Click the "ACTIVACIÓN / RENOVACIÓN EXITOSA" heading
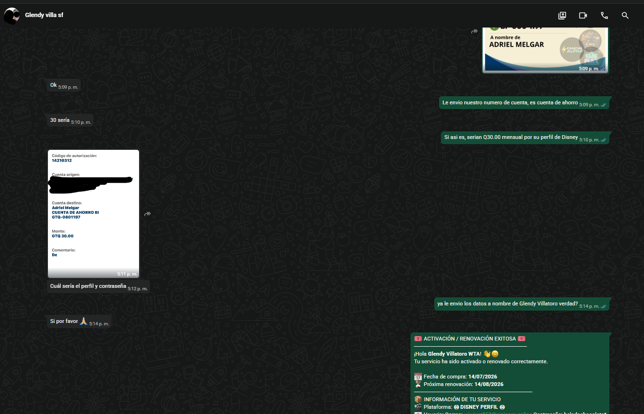644x414 pixels. [470, 339]
